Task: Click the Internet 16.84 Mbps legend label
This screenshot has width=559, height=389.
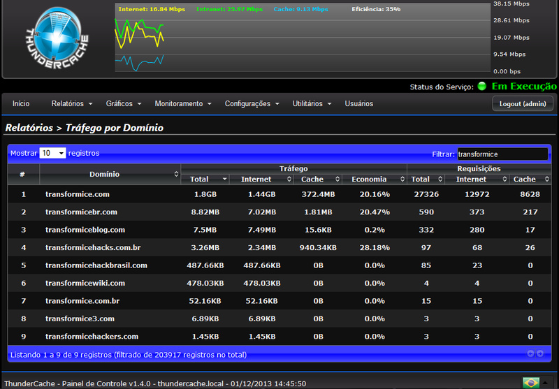Action: click(152, 10)
